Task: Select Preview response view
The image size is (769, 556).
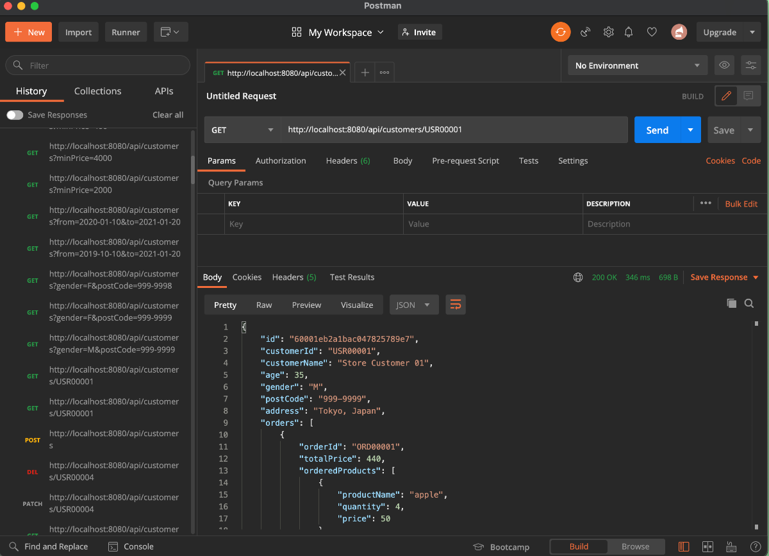Action: pos(306,305)
